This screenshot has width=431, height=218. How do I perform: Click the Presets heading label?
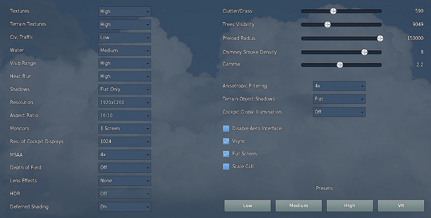[324, 188]
